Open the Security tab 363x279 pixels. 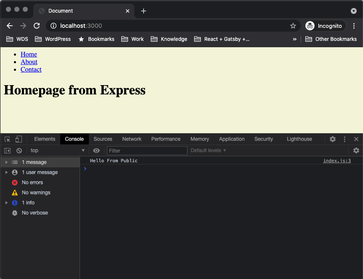(x=264, y=139)
